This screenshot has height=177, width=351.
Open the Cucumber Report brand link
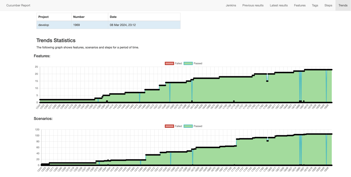point(18,6)
